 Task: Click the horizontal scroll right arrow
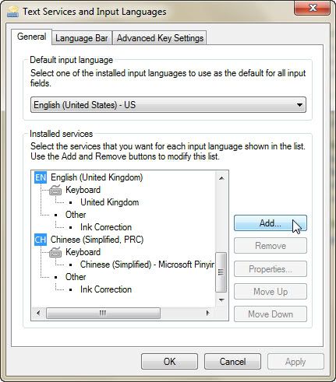pos(207,313)
